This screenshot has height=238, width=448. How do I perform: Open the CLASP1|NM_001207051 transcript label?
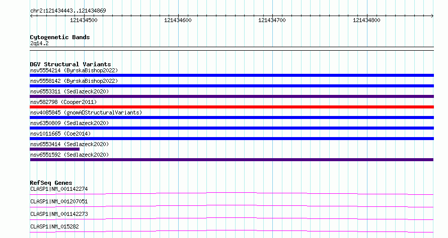[59, 201]
